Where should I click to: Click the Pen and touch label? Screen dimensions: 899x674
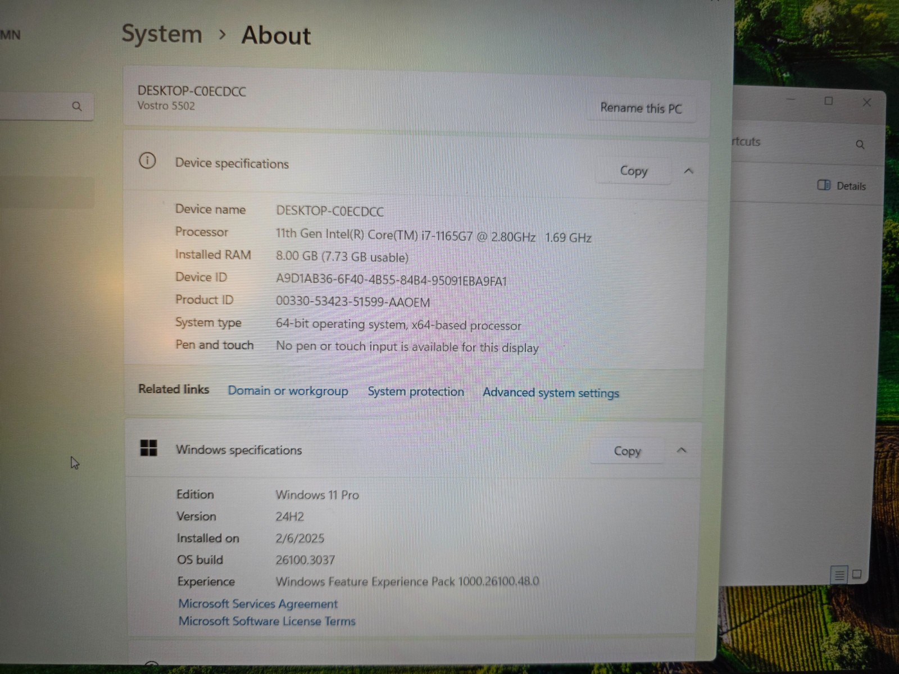click(x=214, y=345)
